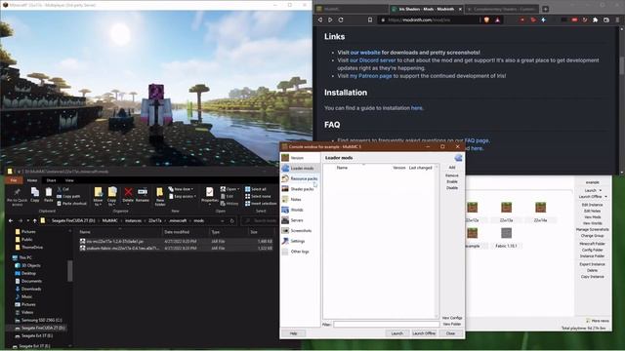Viewport: 625px width, 351px height.
Task: Switch to Complementary Shaders browser tab
Action: point(501,9)
